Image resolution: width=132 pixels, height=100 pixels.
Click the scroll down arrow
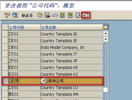pos(105,39)
